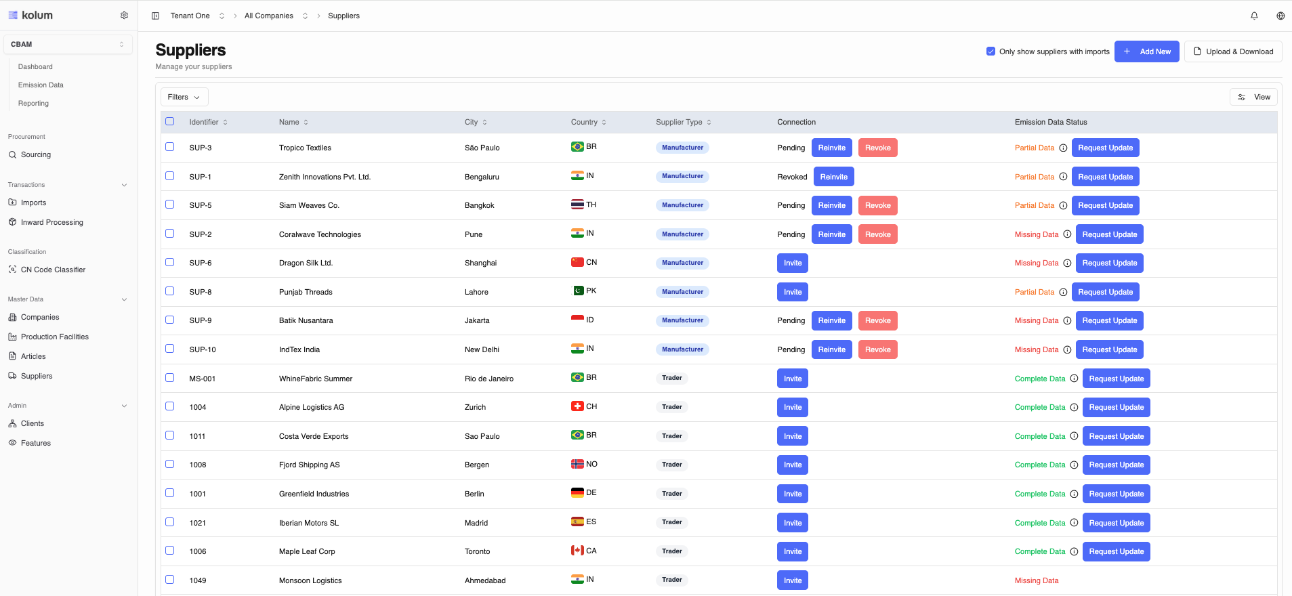Image resolution: width=1292 pixels, height=596 pixels.
Task: Open info icon beside Tropico Textiles Partial Data
Action: 1063,148
